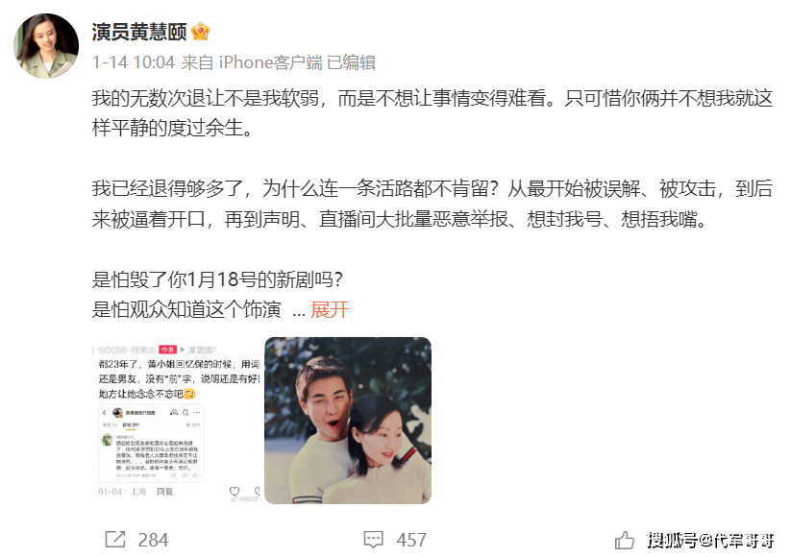Click the back arrow in nested screenshot
Viewport: 790px width, 557px height.
click(105, 412)
